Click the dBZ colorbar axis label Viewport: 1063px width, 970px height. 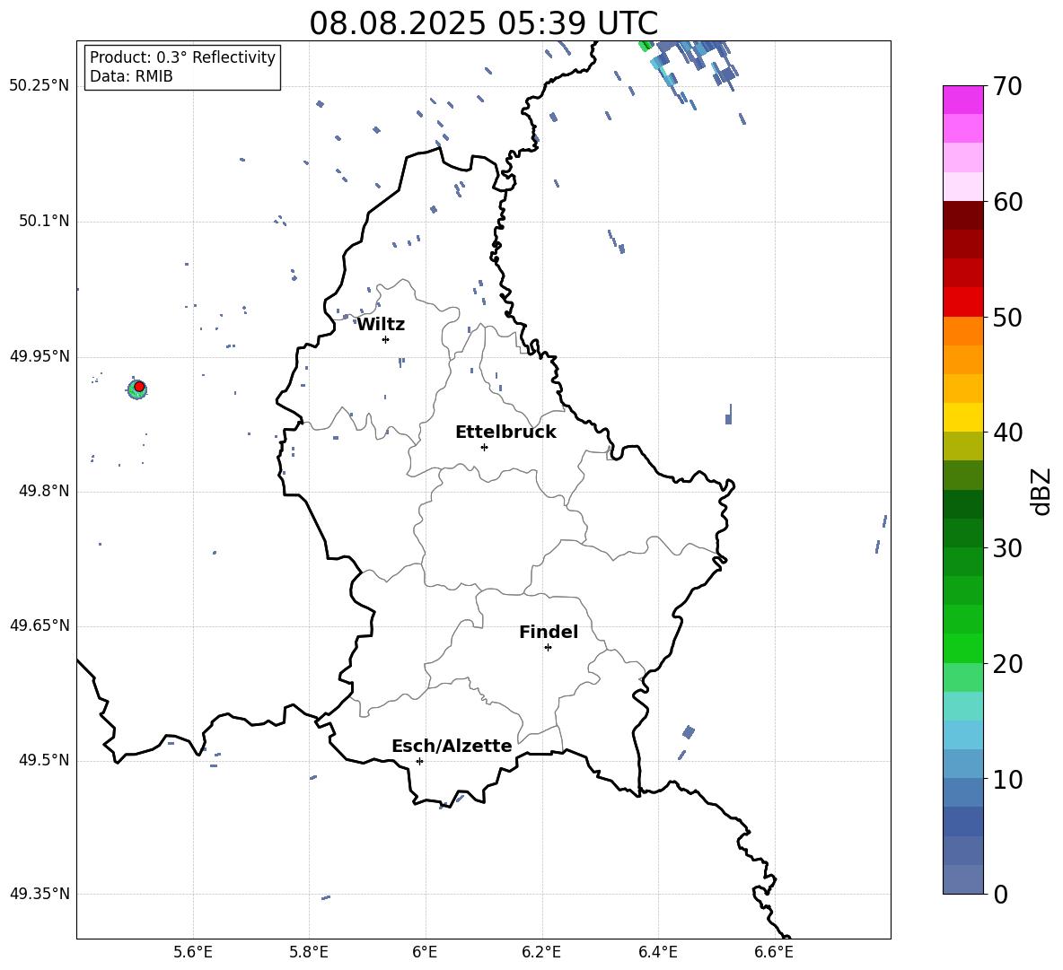pyautogui.click(x=1041, y=491)
